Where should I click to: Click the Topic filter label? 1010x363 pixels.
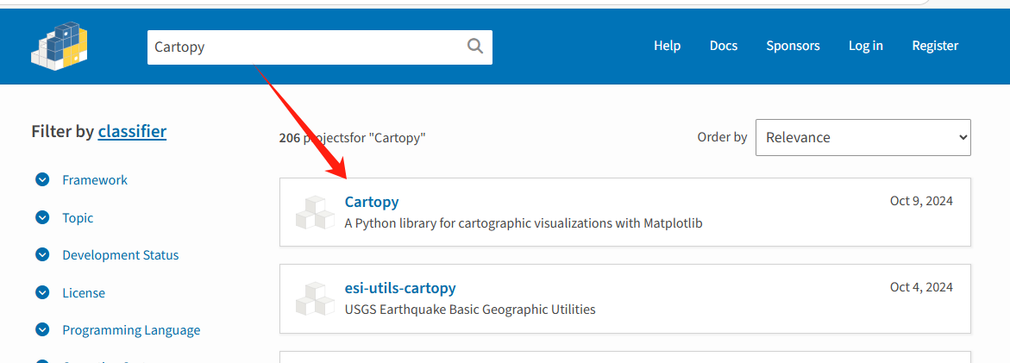click(x=78, y=218)
